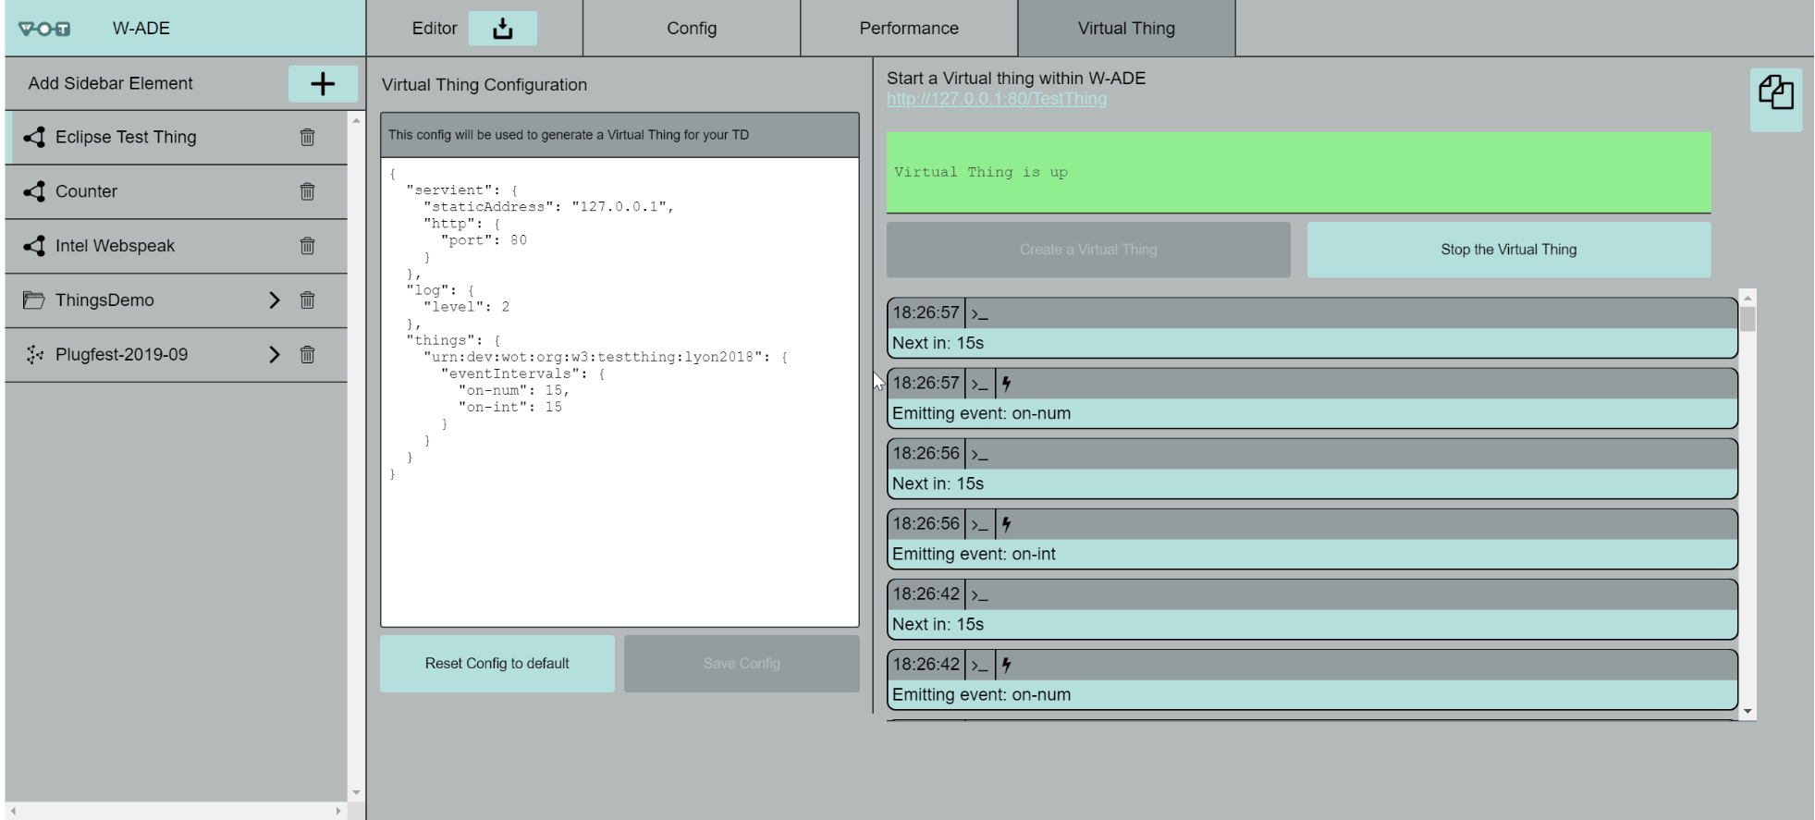This screenshot has height=820, width=1815.
Task: Click 'Virtual Thing is up' status box
Action: (x=1299, y=173)
